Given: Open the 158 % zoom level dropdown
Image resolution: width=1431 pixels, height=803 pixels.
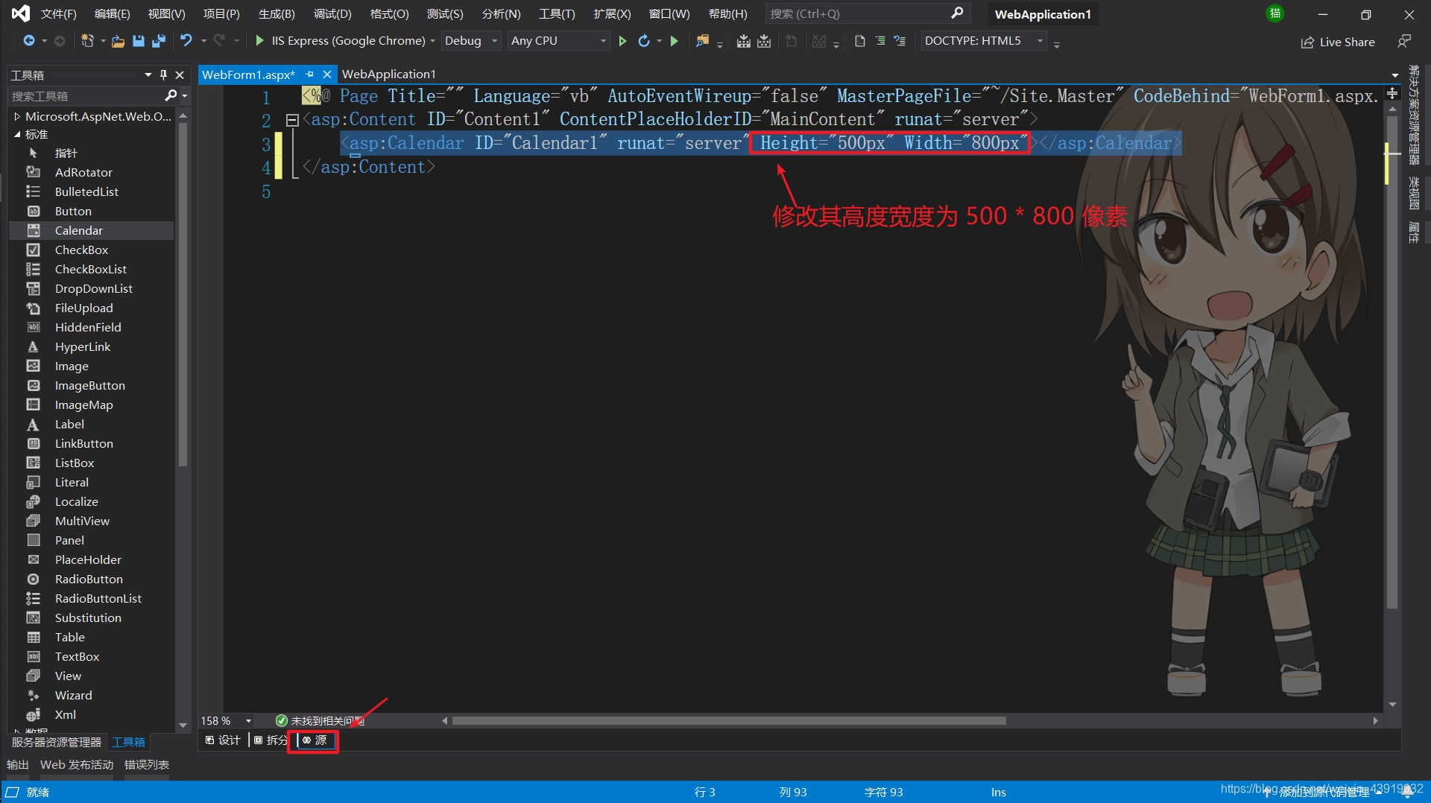Looking at the screenshot, I should tap(248, 720).
